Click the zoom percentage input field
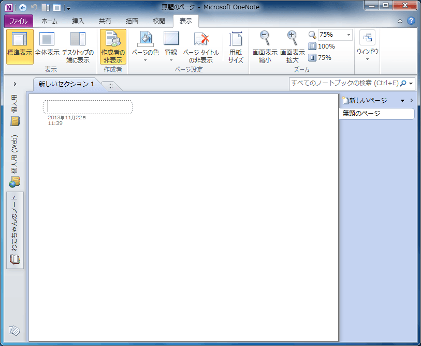This screenshot has height=346, width=421. (x=332, y=35)
